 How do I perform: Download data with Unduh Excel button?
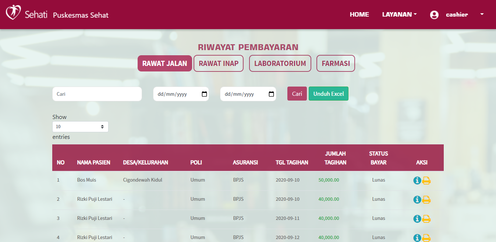pos(328,94)
